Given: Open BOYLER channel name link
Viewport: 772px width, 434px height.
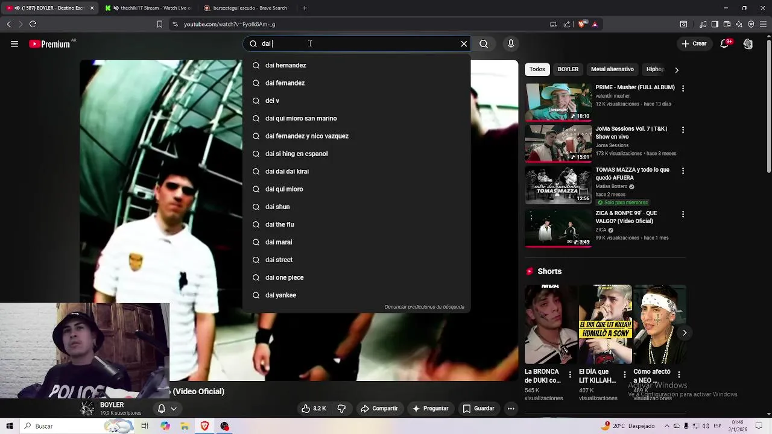Looking at the screenshot, I should point(112,405).
